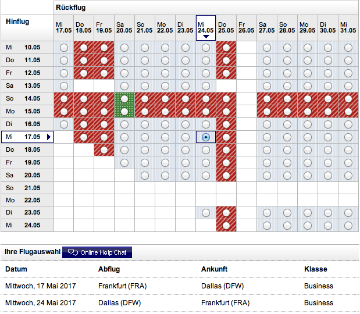360x314 pixels.
Task: Open the Online Help Chat button
Action: 97,252
